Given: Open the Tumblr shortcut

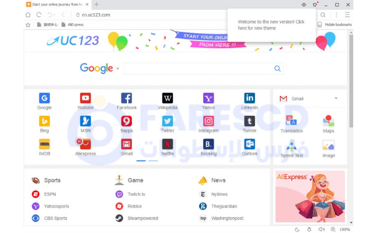Looking at the screenshot, I should (249, 121).
